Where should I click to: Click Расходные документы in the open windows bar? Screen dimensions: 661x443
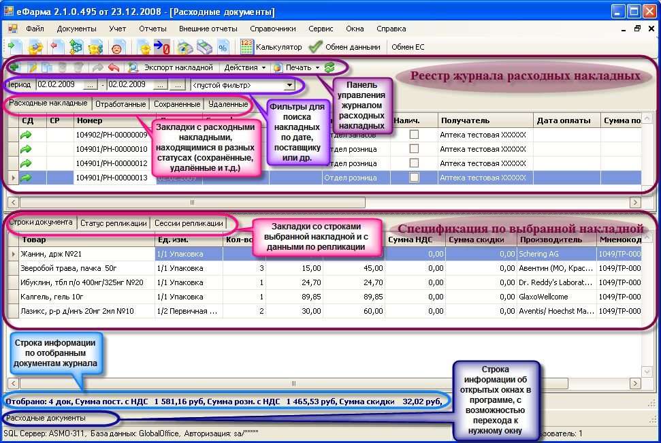pyautogui.click(x=46, y=418)
